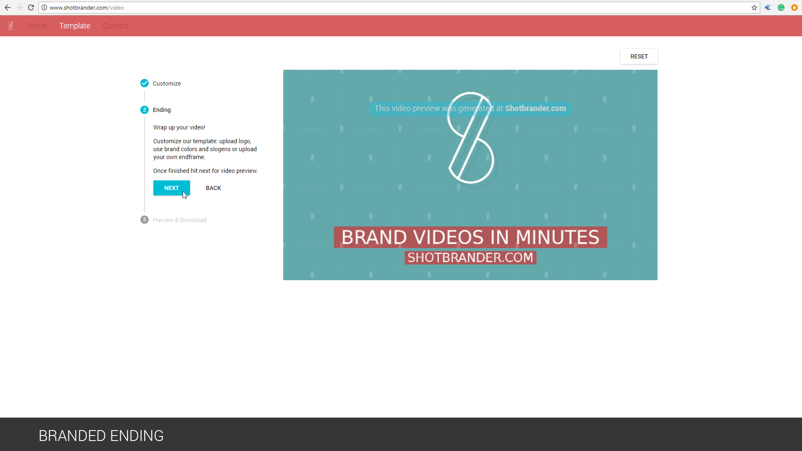Open the orange upload extension
The image size is (802, 451).
pos(794,8)
